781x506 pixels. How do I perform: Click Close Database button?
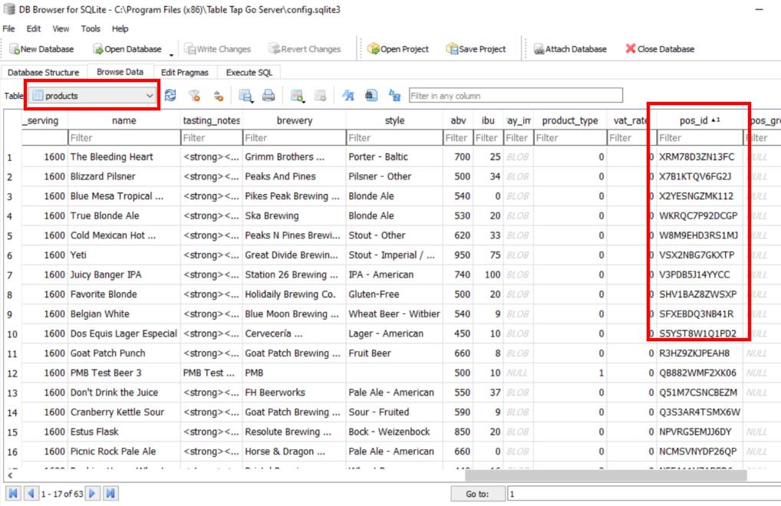pyautogui.click(x=660, y=49)
